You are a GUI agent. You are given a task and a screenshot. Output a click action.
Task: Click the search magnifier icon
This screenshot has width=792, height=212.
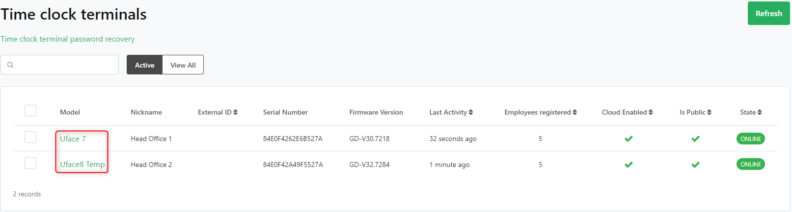tap(10, 65)
